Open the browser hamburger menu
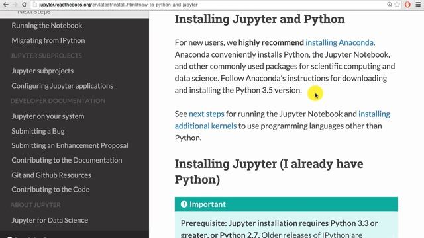This screenshot has height=238, width=424. click(418, 5)
